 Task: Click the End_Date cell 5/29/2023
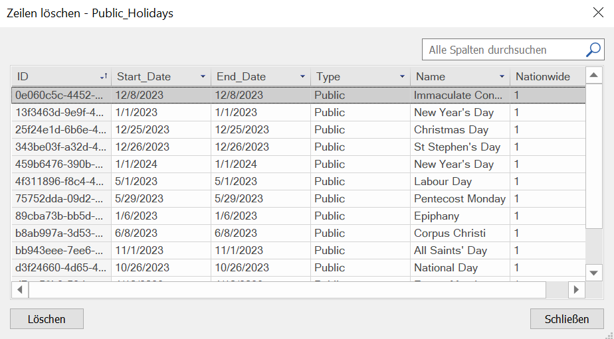(260, 198)
